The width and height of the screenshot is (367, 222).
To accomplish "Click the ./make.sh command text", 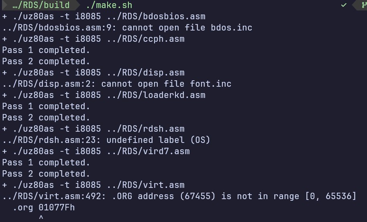I will point(109,6).
